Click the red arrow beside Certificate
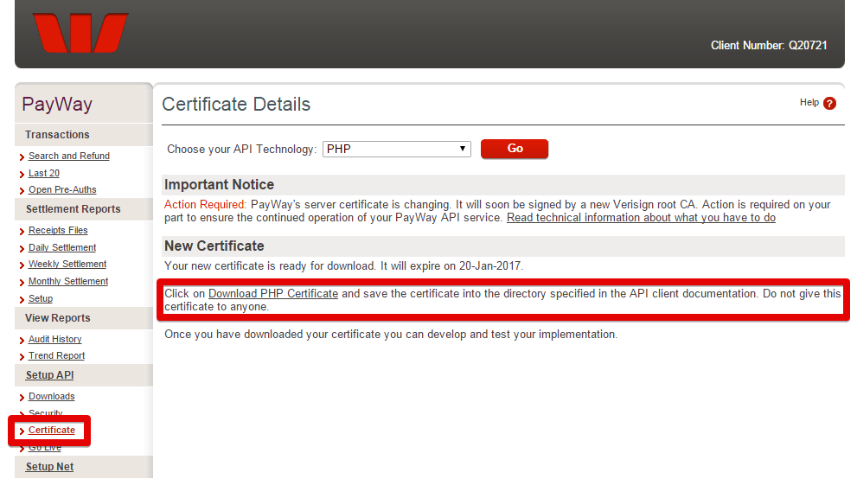 coord(22,431)
